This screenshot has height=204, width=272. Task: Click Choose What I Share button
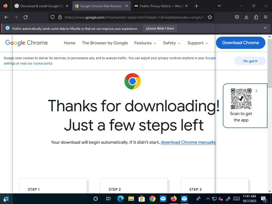[x=160, y=28]
